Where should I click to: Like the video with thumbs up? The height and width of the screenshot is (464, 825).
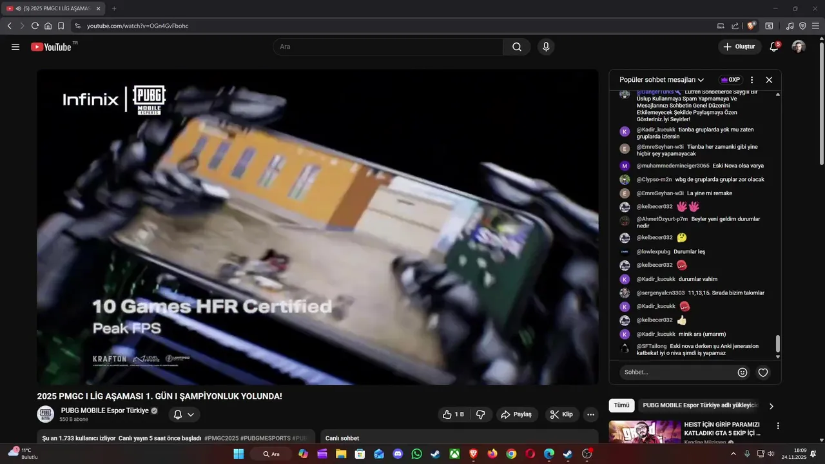tap(454, 414)
